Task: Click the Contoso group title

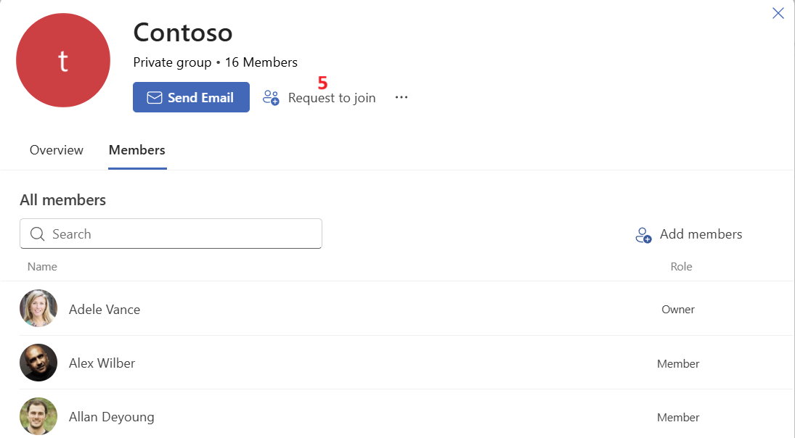Action: [182, 33]
